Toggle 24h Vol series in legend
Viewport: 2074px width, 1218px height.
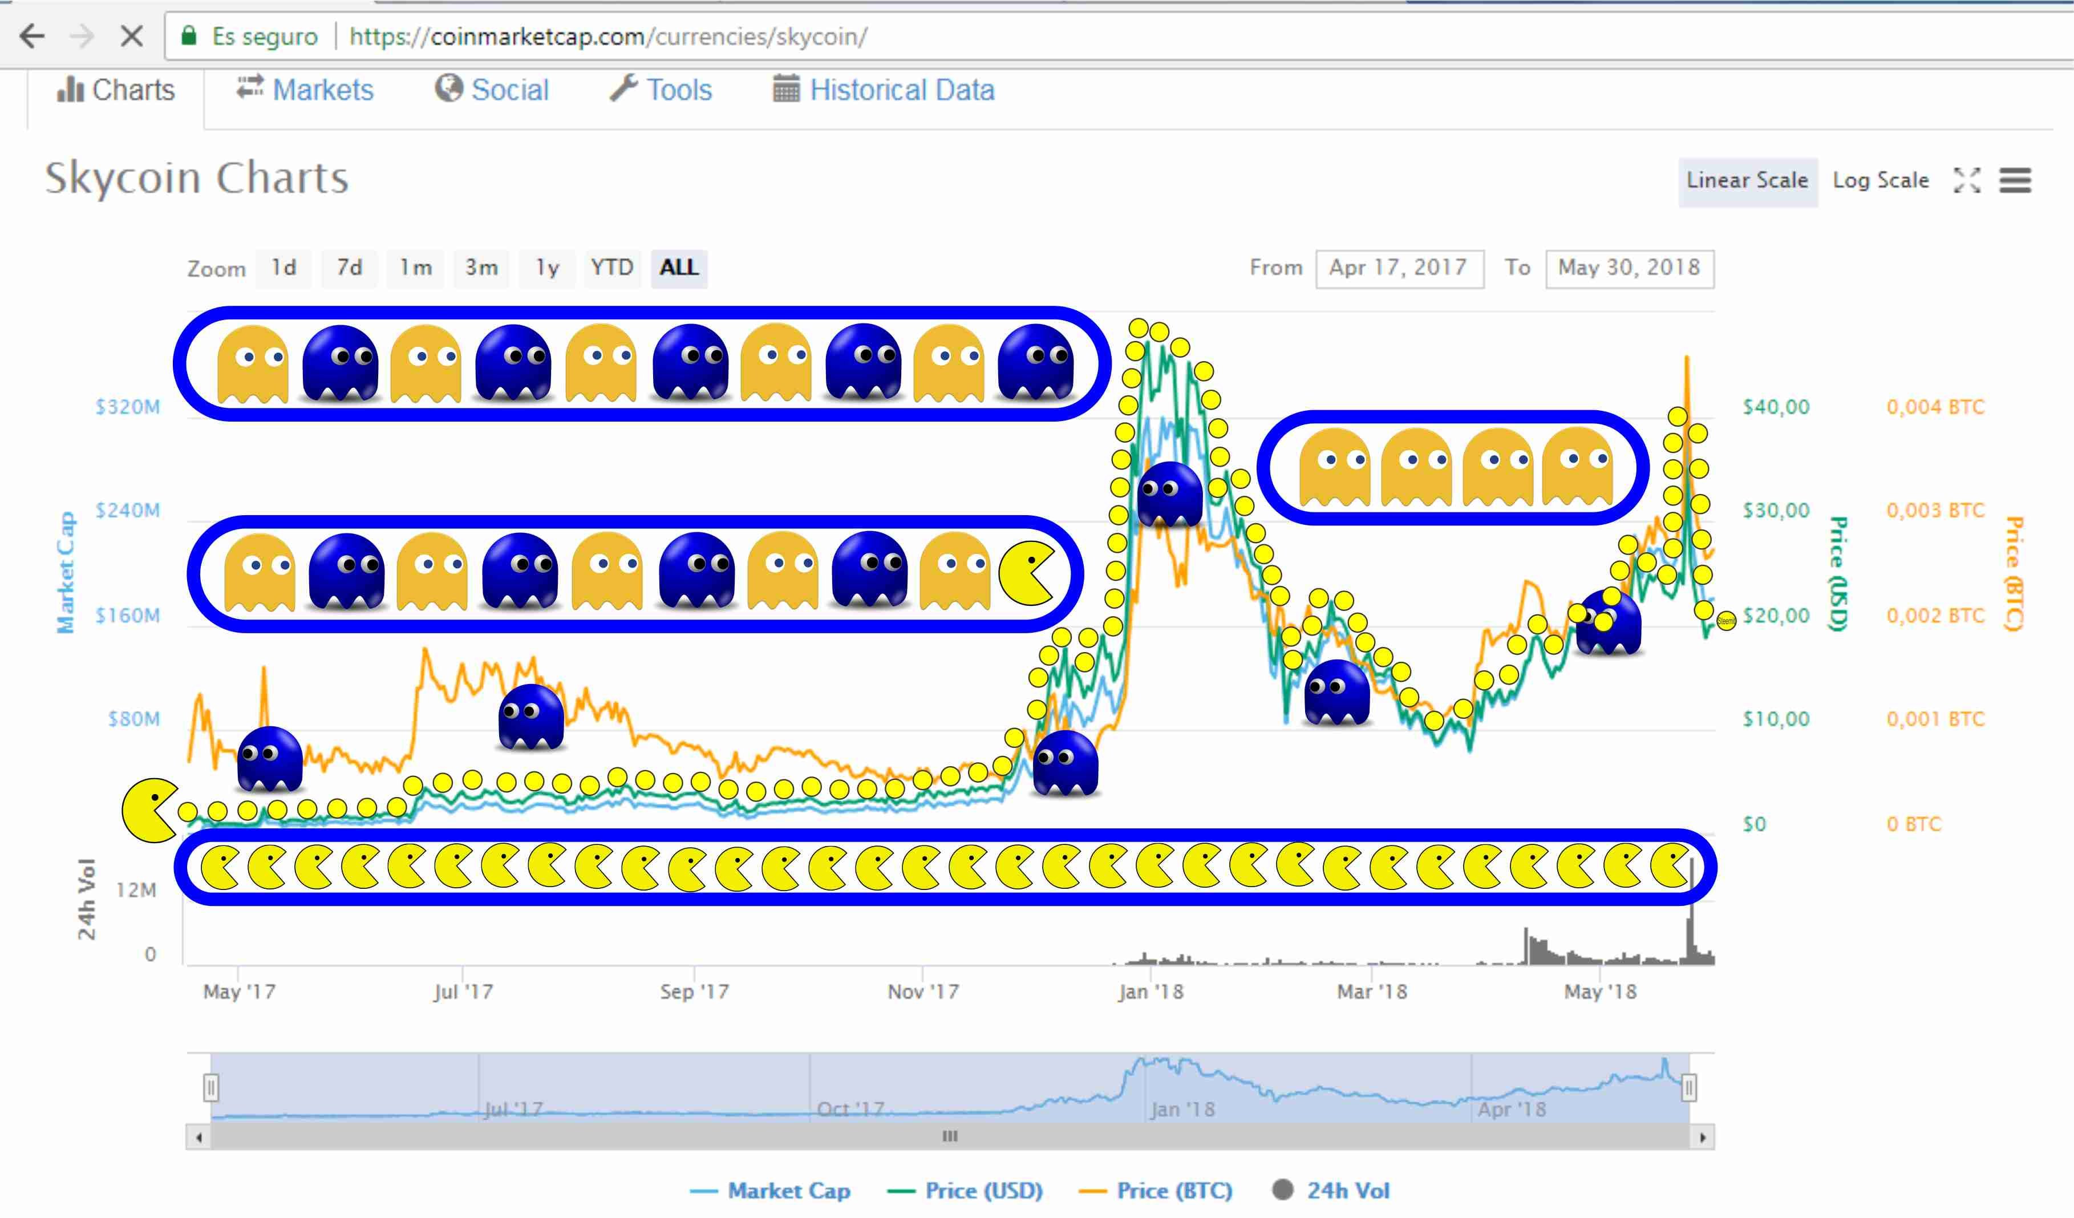tap(1332, 1191)
